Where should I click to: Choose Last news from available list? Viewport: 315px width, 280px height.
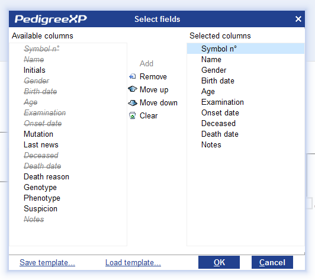[41, 144]
